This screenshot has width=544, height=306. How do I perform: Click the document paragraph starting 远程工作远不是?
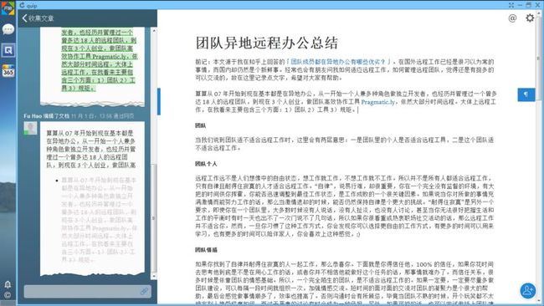(x=345, y=206)
